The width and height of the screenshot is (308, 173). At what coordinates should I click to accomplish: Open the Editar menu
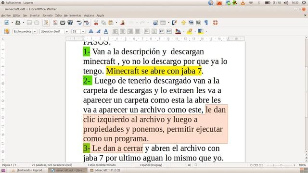(17, 15)
